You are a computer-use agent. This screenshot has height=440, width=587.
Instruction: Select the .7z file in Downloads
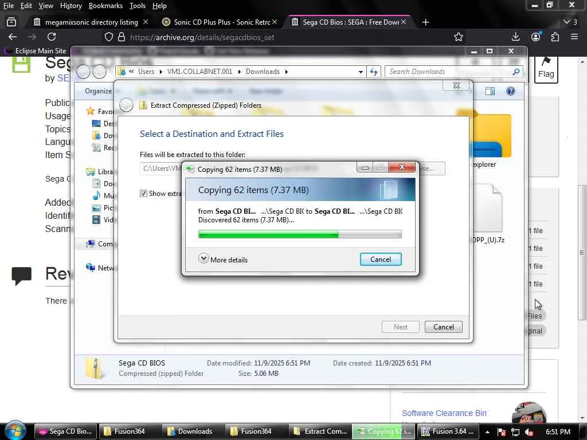tap(488, 214)
